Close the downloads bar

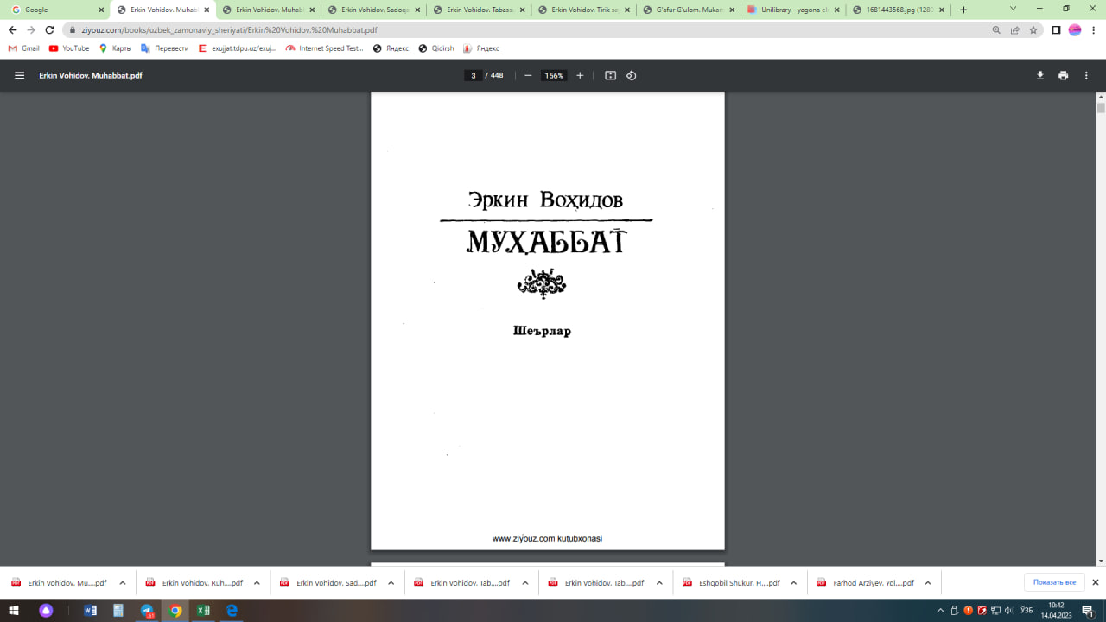tap(1096, 583)
